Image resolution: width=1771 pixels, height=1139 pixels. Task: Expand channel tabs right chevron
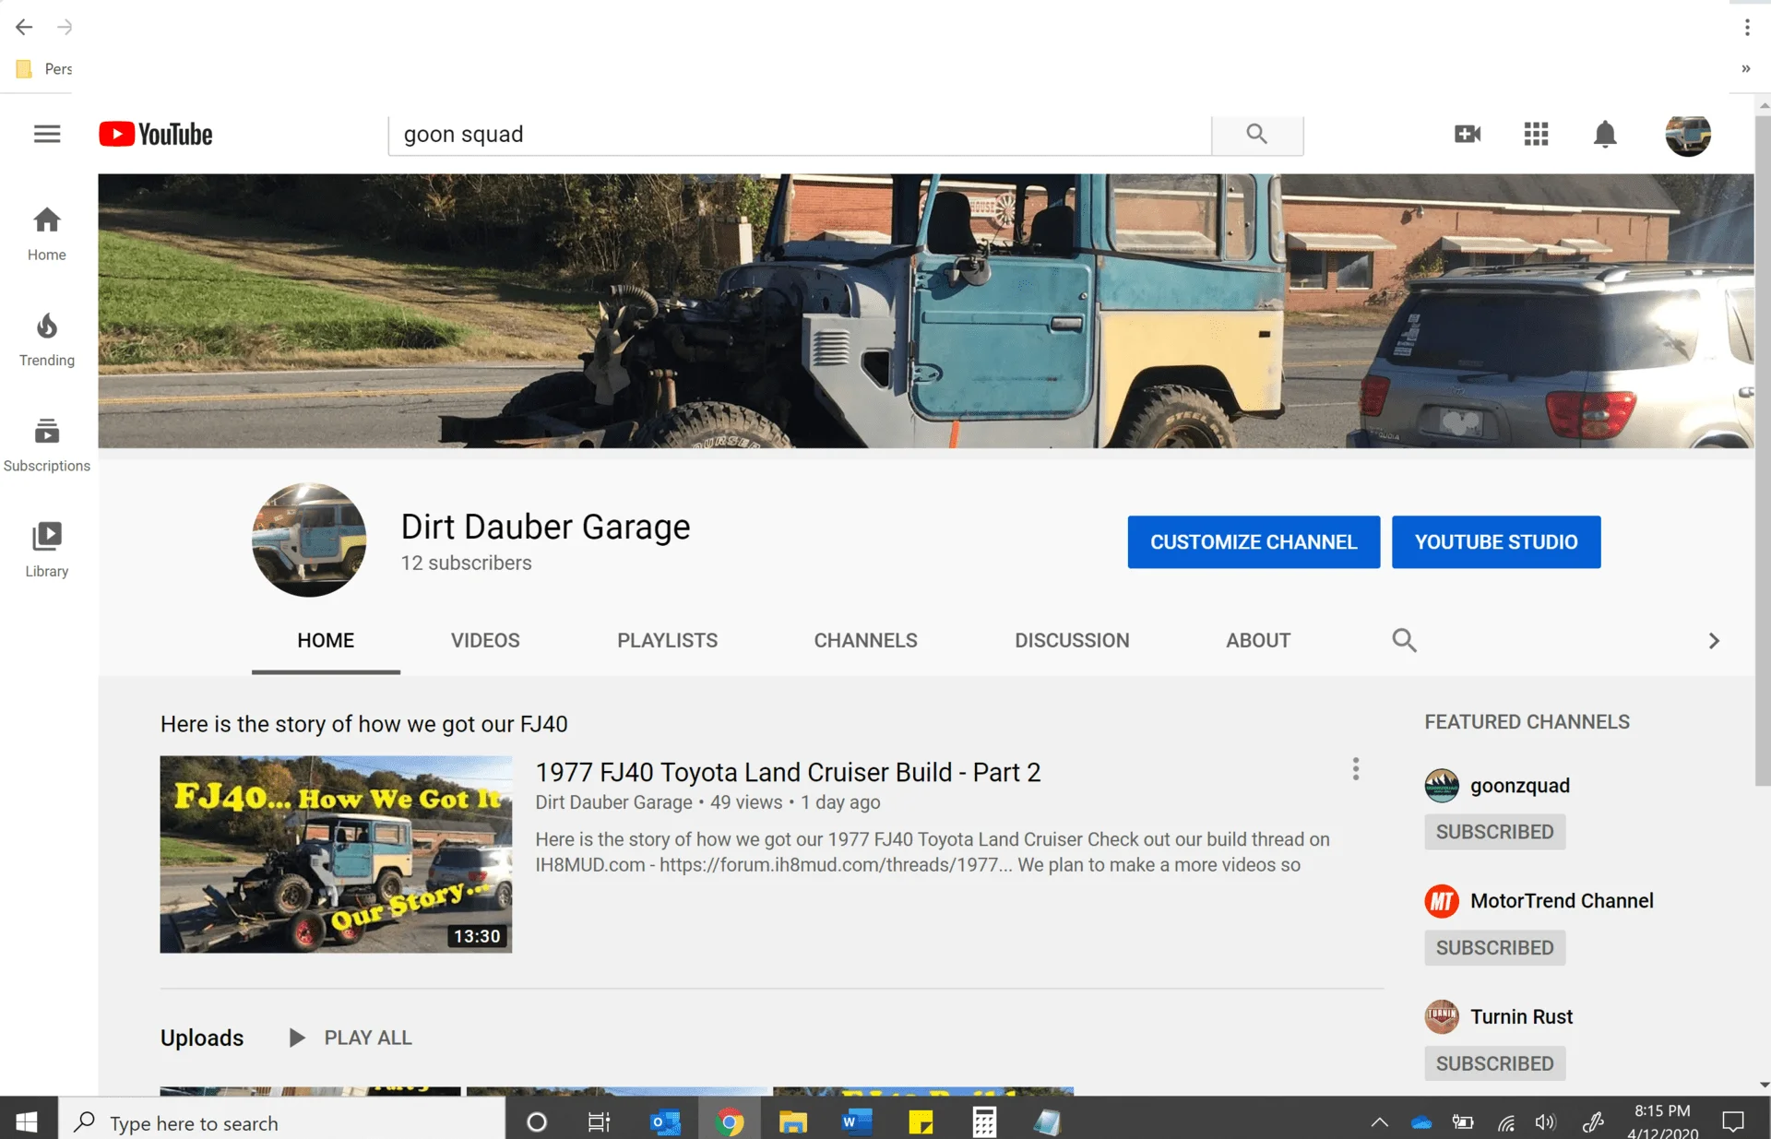1714,640
